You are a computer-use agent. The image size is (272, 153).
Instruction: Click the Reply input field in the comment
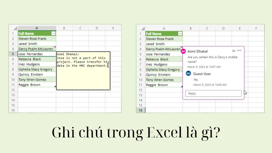(214, 93)
